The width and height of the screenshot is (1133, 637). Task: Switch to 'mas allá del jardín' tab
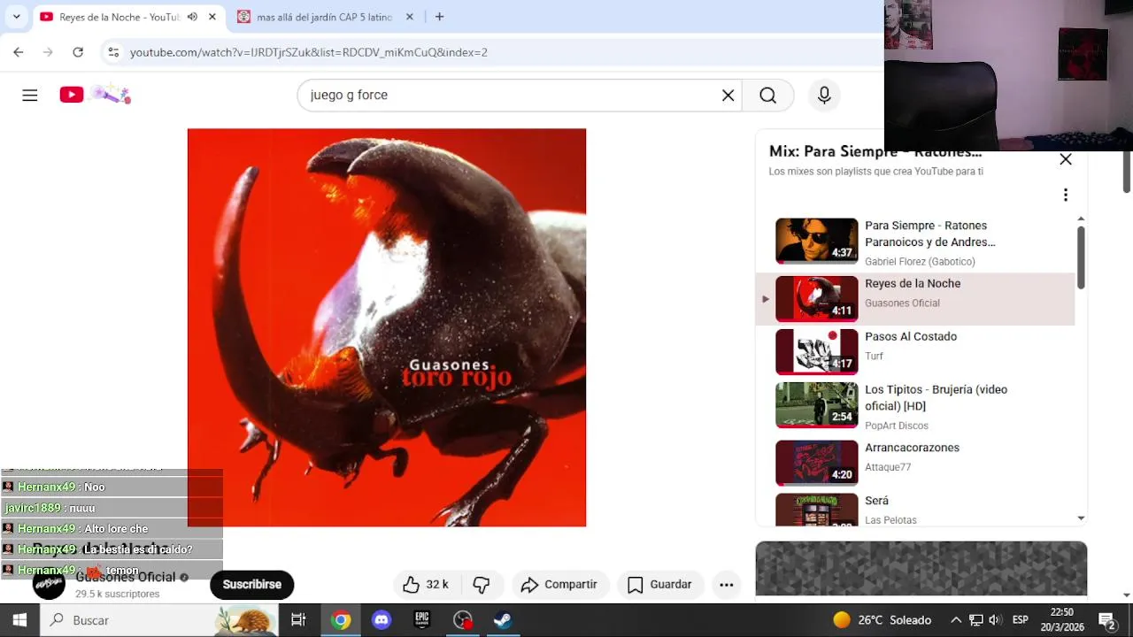324,17
